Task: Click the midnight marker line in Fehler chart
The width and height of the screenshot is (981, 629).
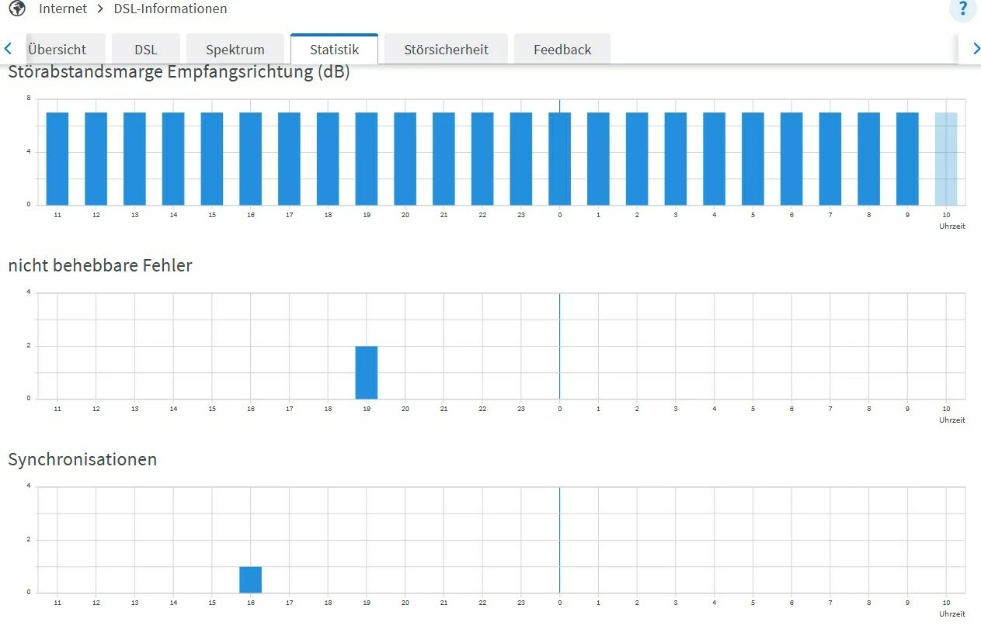Action: point(559,346)
